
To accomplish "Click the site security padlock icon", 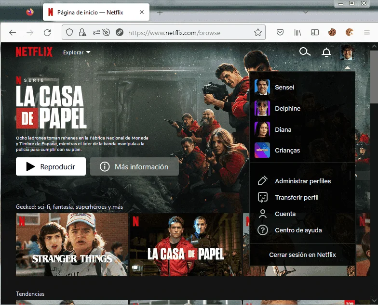I will pos(82,32).
